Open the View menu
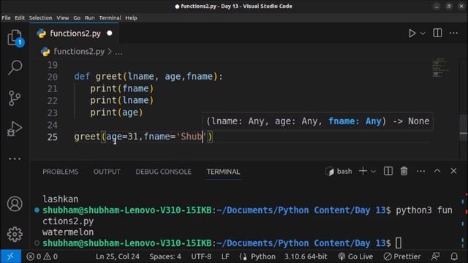The image size is (468, 263). 63,18
